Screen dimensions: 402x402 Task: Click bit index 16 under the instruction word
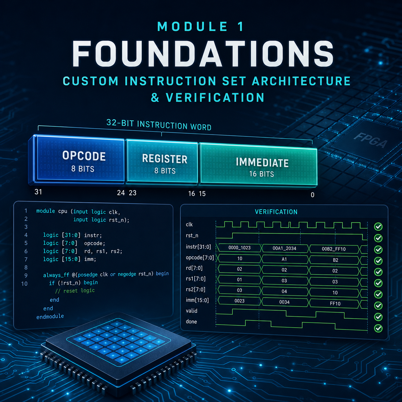[192, 194]
